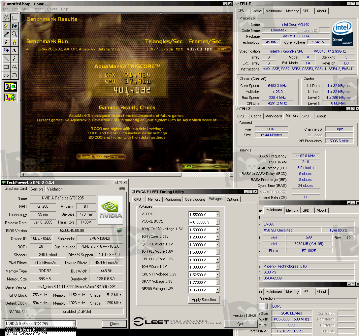Viewport: 359px width, 336px height.
Task: Open the NF200 Voltage 1.2V dropdown
Action: 217,290
